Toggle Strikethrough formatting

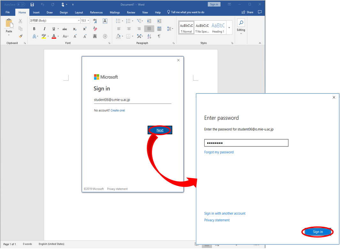[64, 29]
